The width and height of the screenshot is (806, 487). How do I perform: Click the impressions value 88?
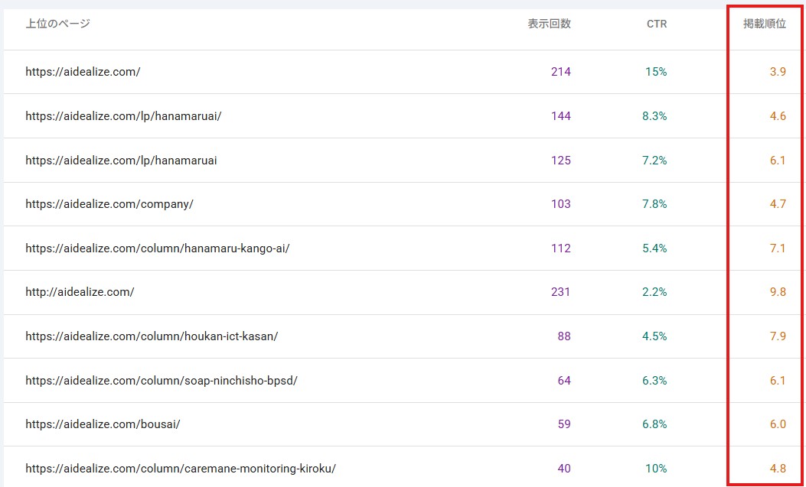tap(564, 336)
